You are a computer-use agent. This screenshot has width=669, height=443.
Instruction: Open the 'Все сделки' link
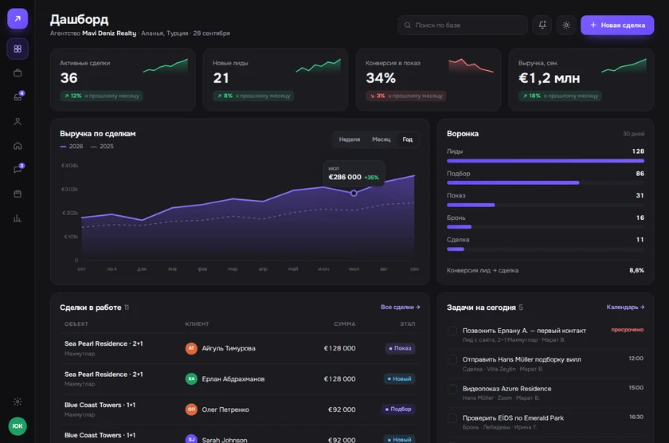point(400,307)
